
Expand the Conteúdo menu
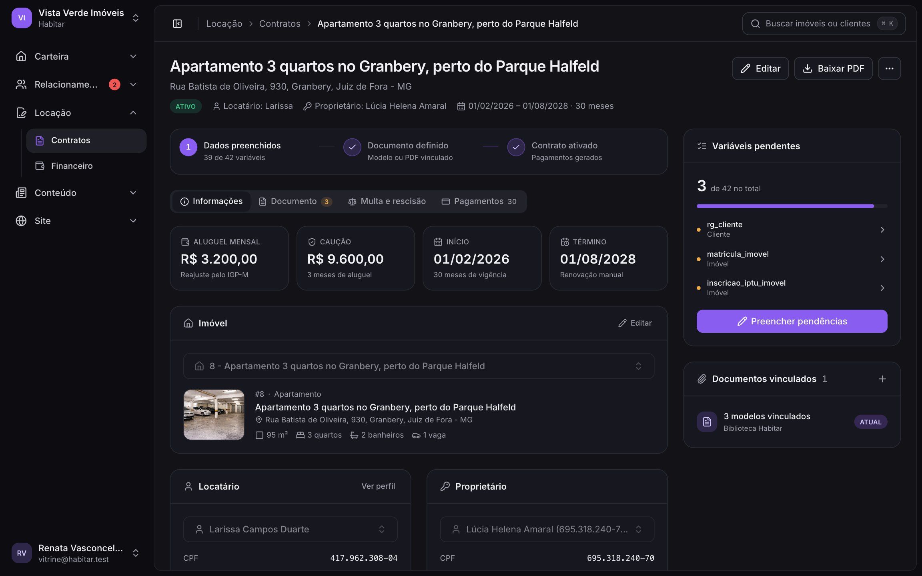(x=76, y=193)
